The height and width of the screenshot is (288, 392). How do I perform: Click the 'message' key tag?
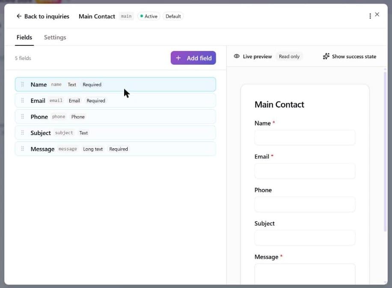(68, 149)
